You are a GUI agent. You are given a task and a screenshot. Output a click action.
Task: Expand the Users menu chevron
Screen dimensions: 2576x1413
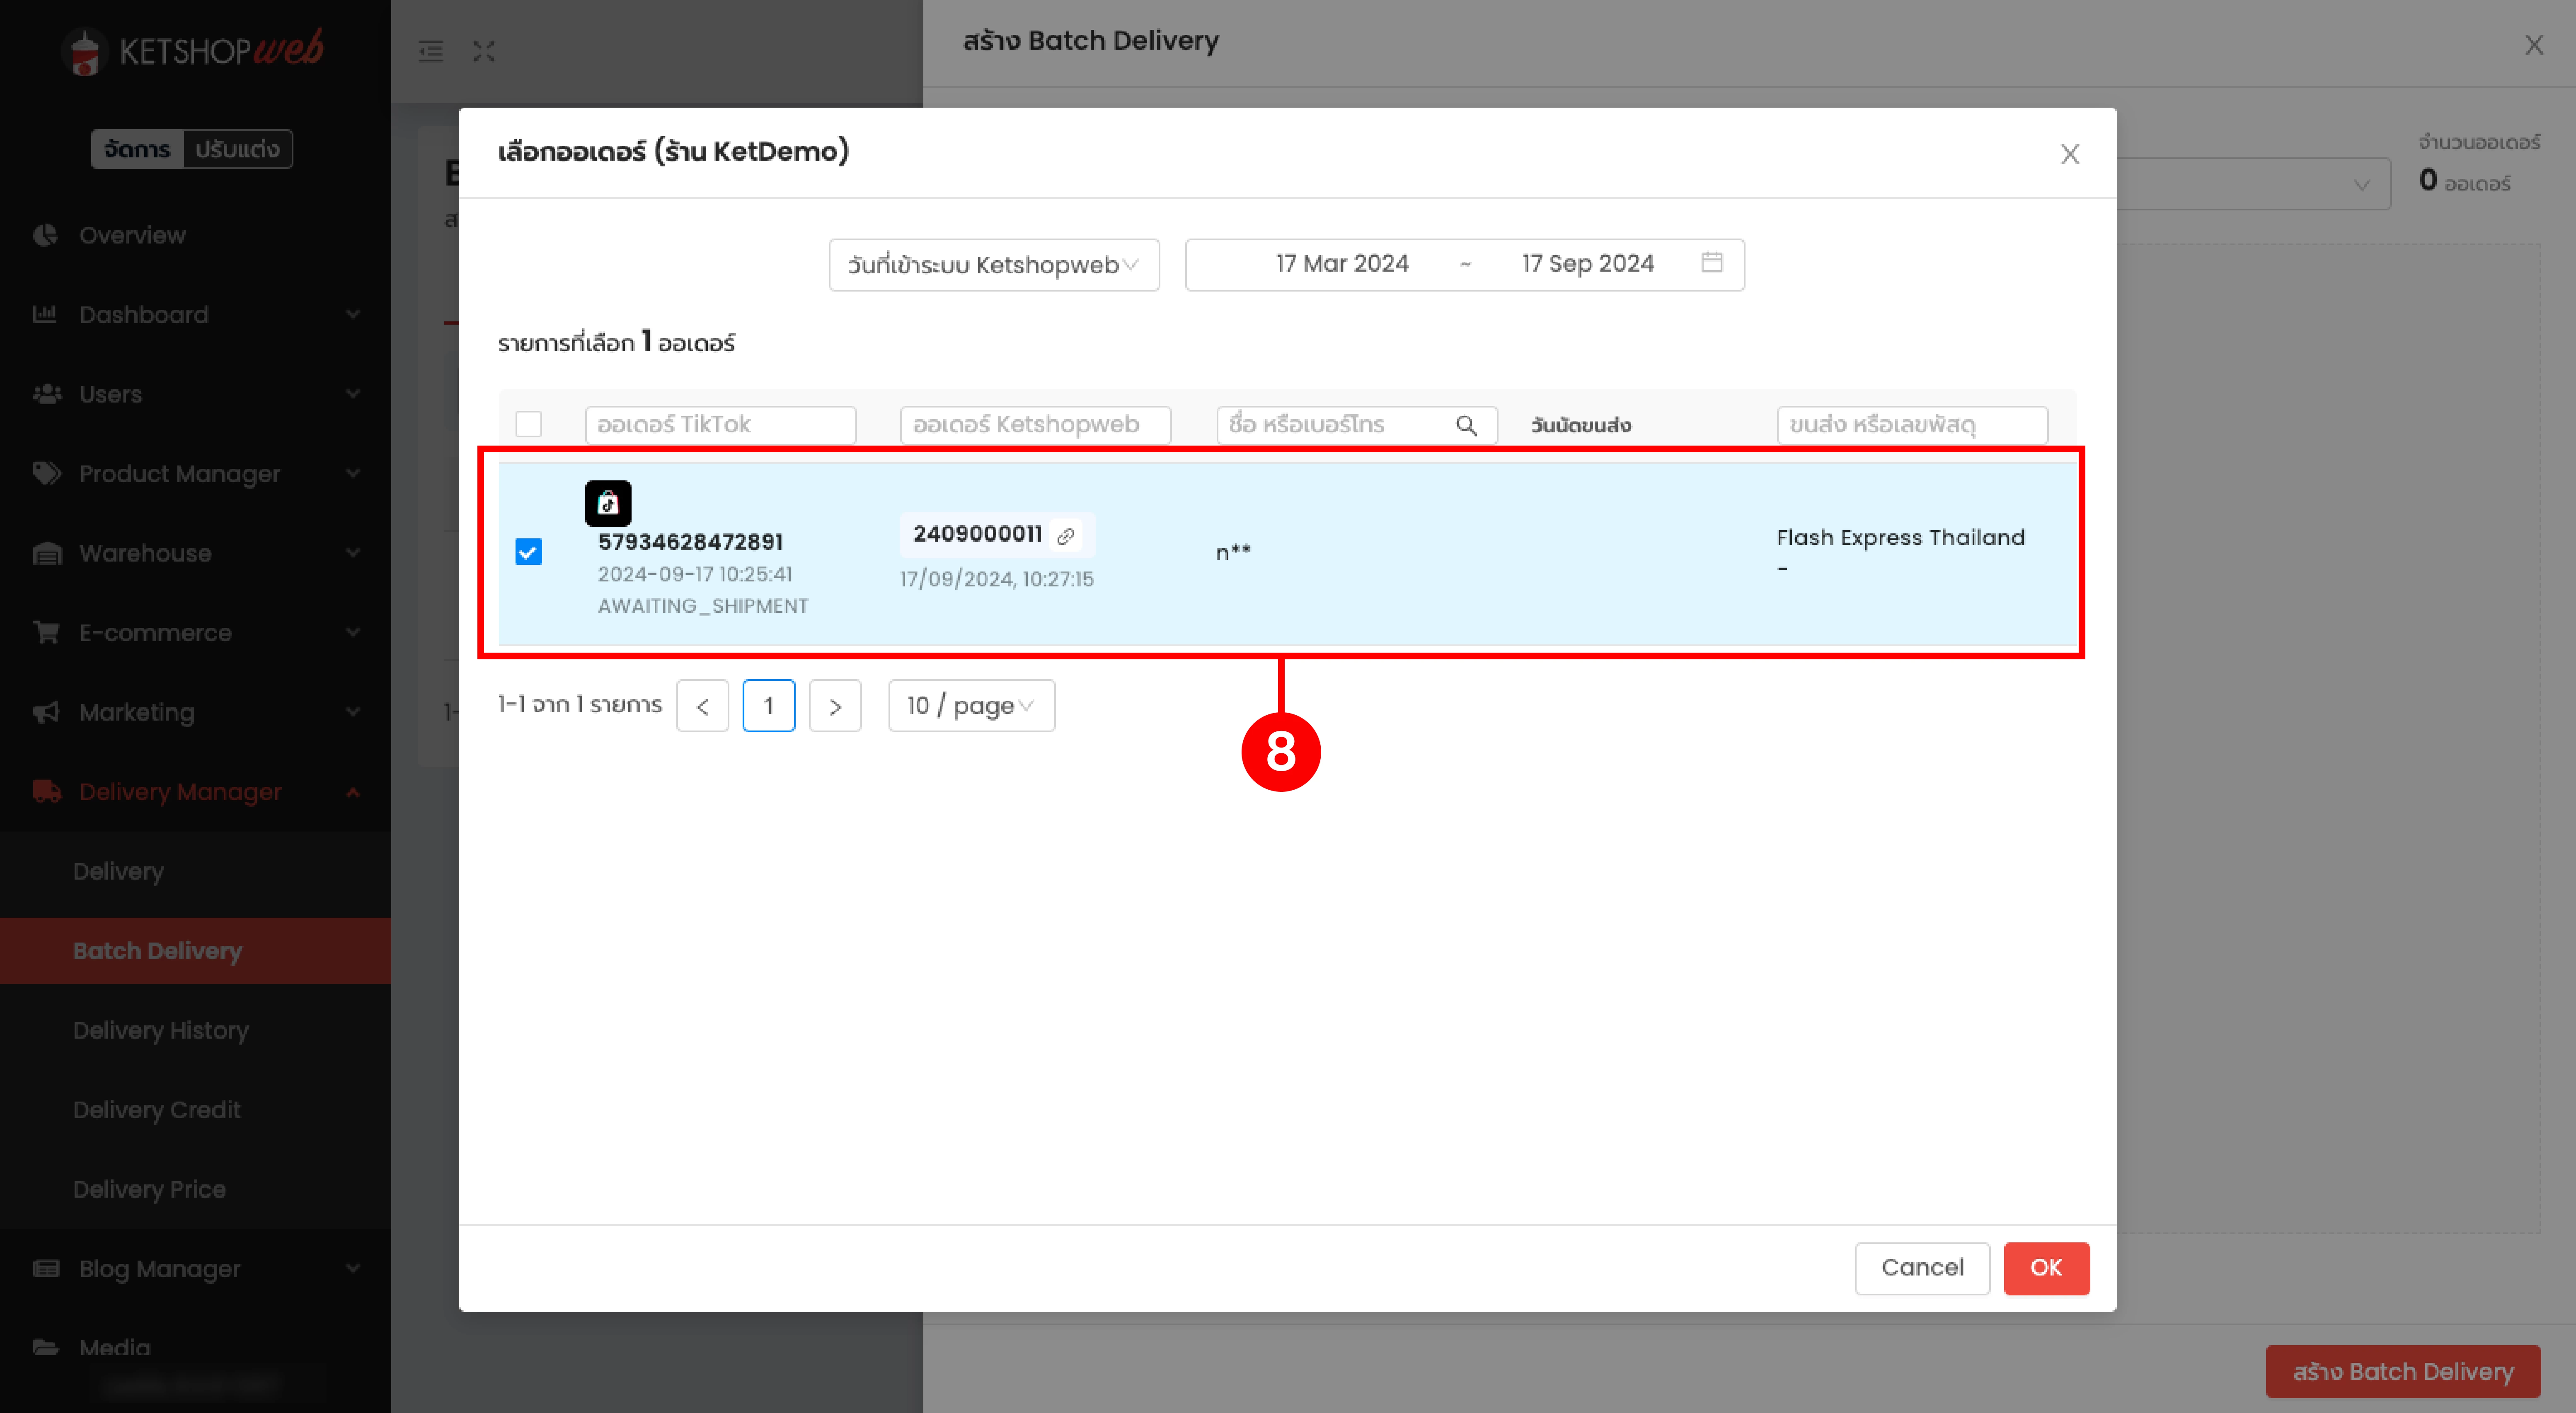[353, 394]
